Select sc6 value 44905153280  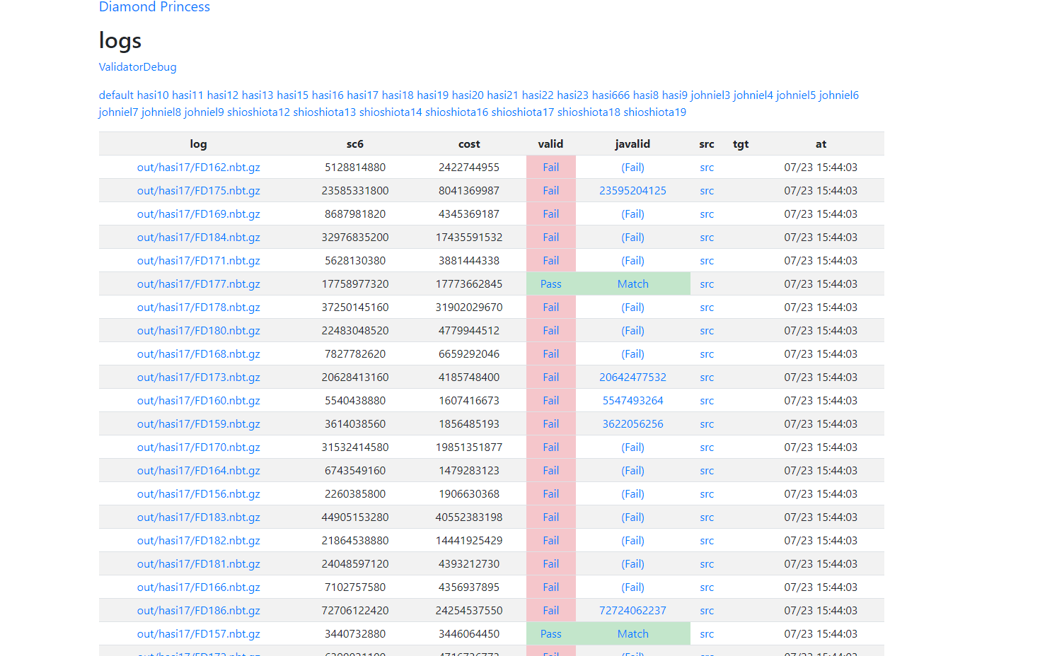pos(355,517)
